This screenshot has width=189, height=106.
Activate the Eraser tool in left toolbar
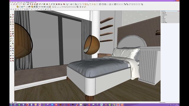tap(13, 17)
